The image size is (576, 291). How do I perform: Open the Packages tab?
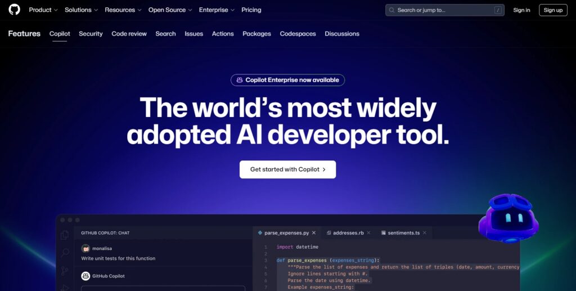click(x=256, y=34)
